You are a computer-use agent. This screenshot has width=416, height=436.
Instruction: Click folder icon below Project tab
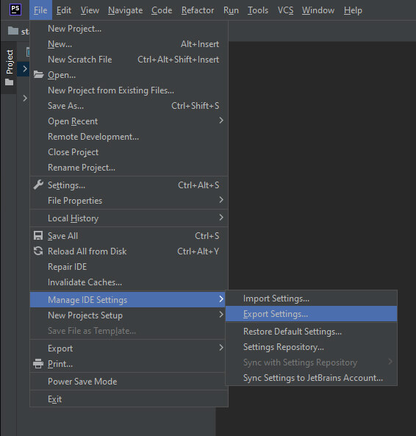9,82
